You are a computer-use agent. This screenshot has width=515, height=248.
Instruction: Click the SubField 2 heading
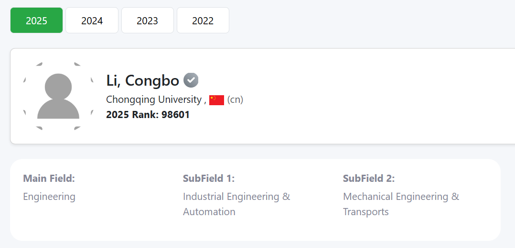(x=369, y=179)
